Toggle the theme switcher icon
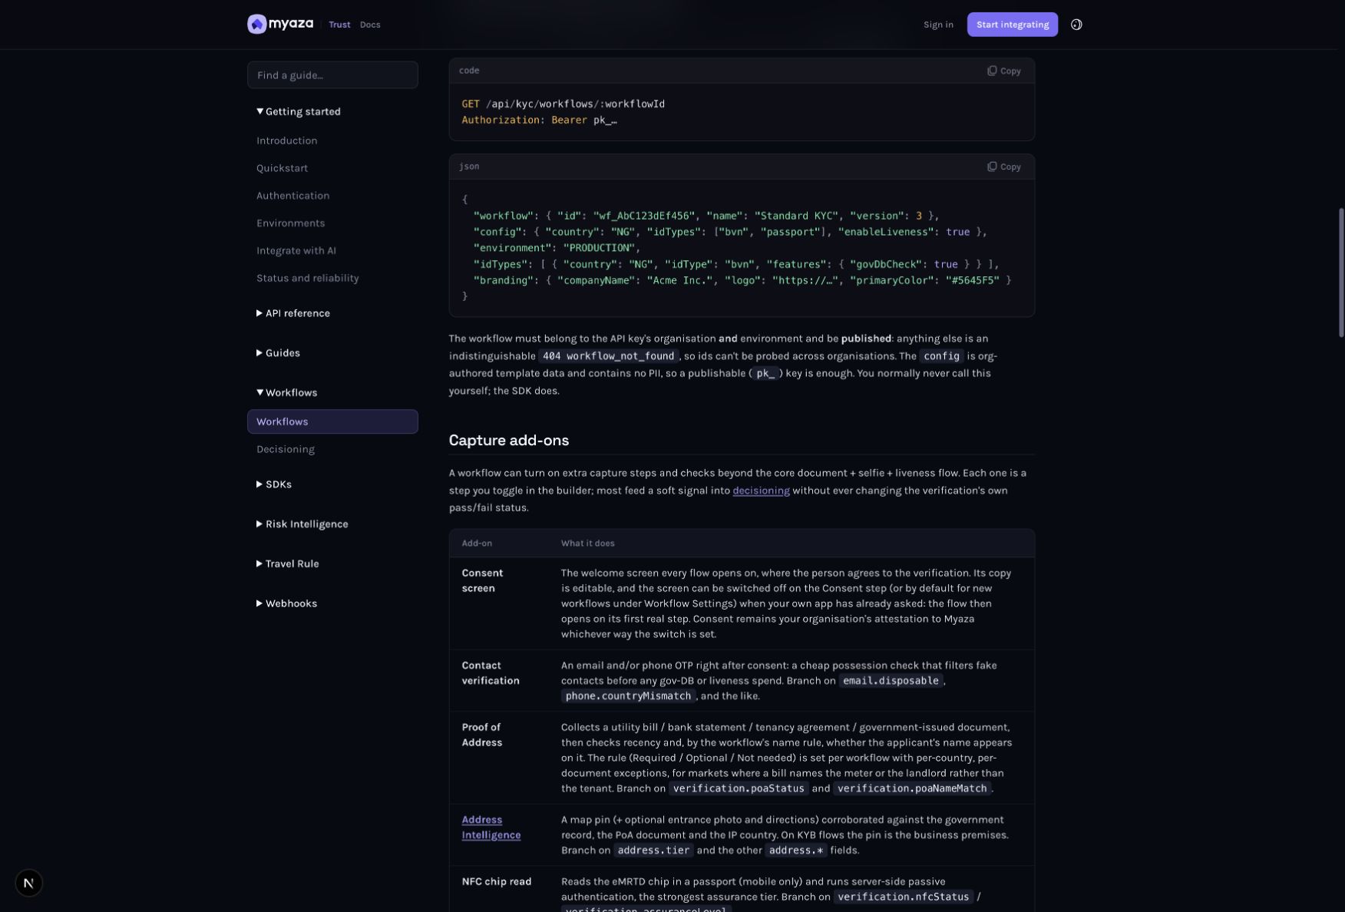Image resolution: width=1345 pixels, height=912 pixels. (1076, 25)
